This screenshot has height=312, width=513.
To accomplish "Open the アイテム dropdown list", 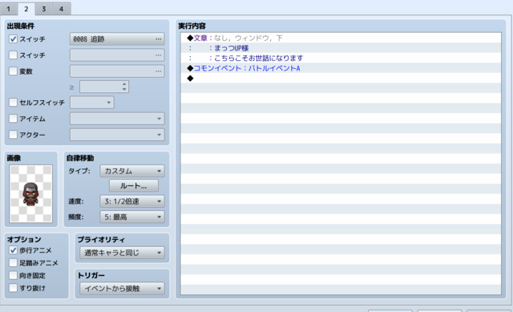I will [x=117, y=119].
